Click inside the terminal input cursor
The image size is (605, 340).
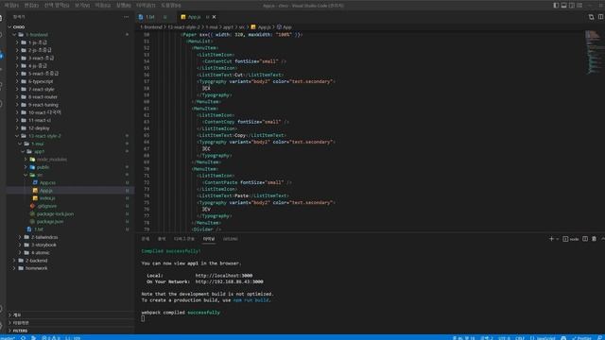[143, 318]
